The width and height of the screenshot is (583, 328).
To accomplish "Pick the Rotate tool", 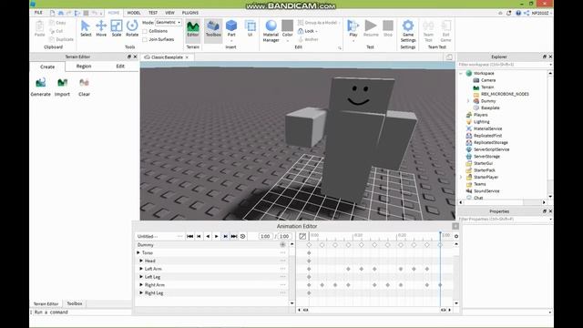I will click(x=132, y=28).
